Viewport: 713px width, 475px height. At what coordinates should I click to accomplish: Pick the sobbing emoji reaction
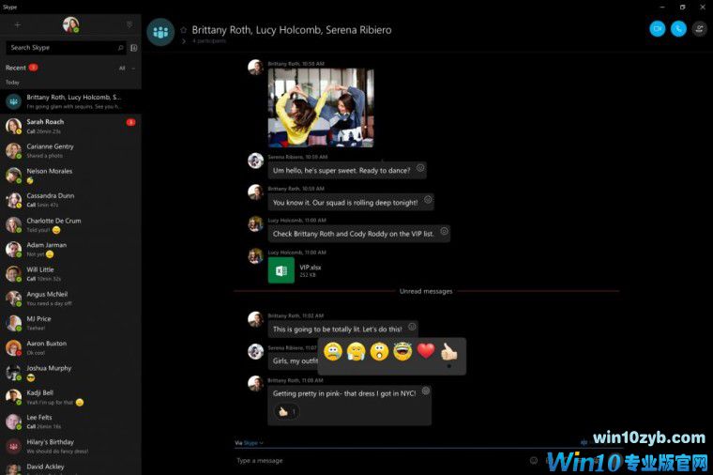point(356,351)
